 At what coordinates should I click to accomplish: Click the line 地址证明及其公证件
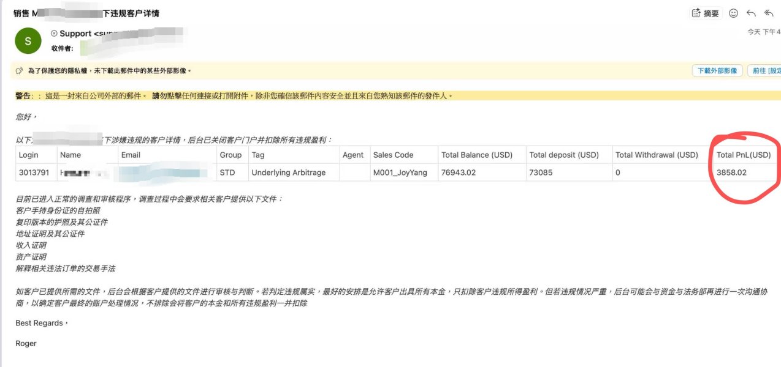pyautogui.click(x=50, y=234)
